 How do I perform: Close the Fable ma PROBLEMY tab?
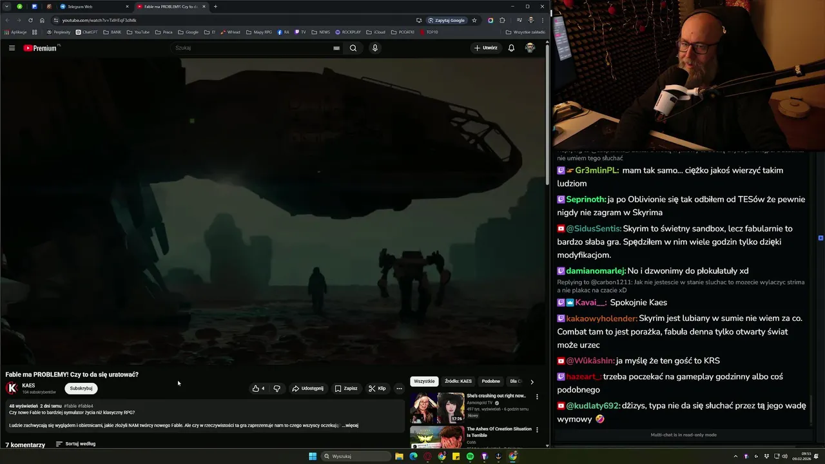coord(204,6)
